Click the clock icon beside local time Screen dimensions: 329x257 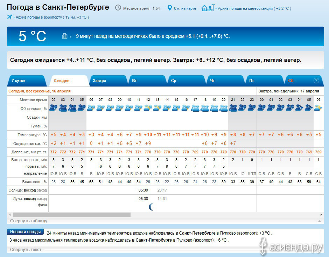point(118,8)
